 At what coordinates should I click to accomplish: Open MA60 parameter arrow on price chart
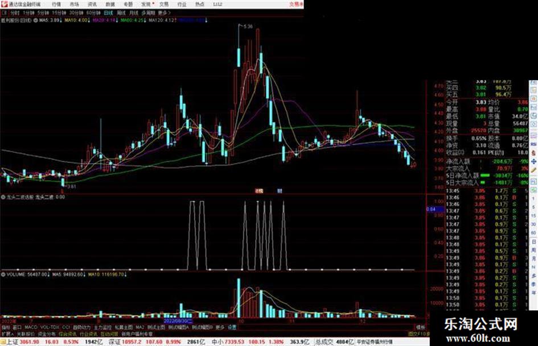(145, 20)
